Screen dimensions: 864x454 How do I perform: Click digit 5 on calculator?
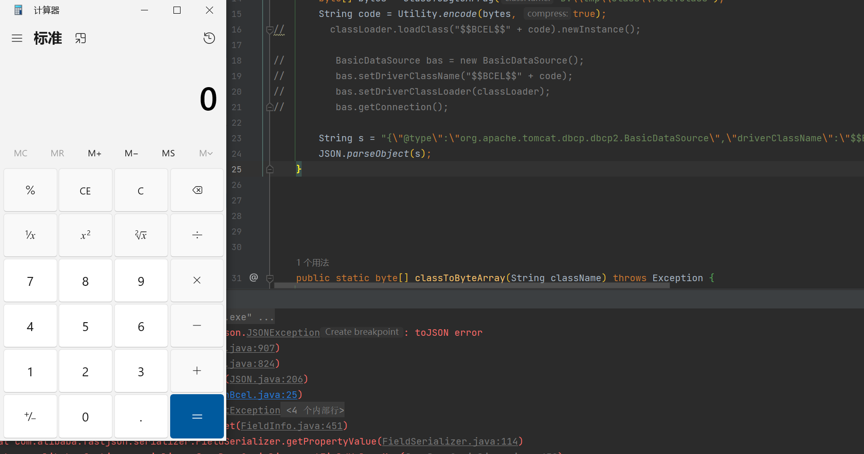[x=85, y=326]
